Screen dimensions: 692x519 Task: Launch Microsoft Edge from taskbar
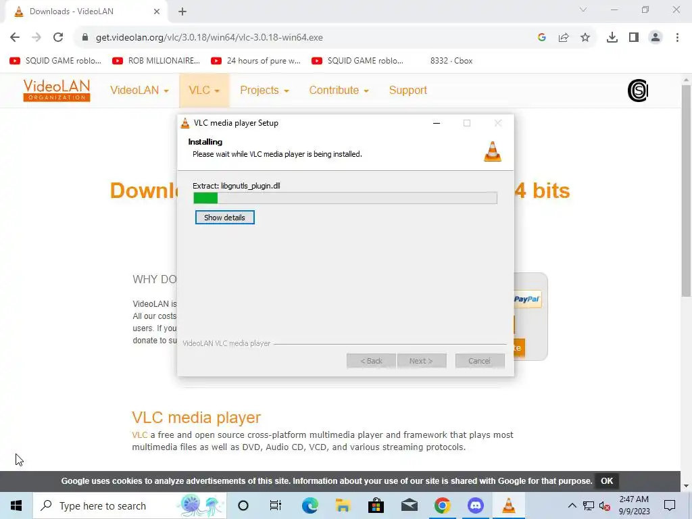coord(310,505)
